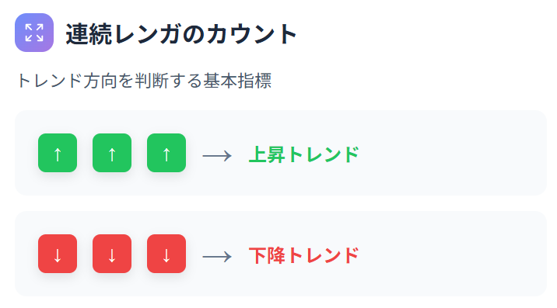The height and width of the screenshot is (308, 557).
Task: Select the first green up-arrow tile
Action: click(x=58, y=153)
